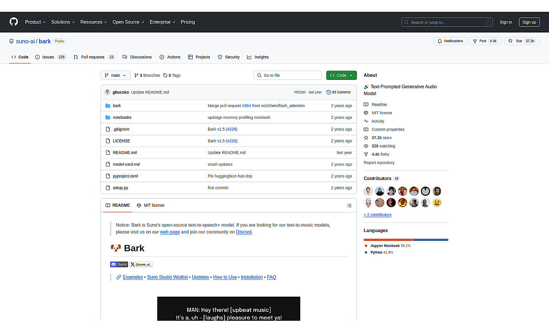Open the Insights tab

coord(258,57)
